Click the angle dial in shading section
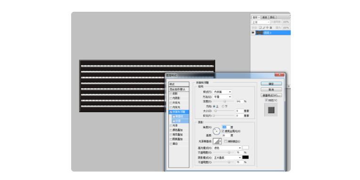Image resolution: width=360 pixels, height=180 pixels. (x=216, y=131)
